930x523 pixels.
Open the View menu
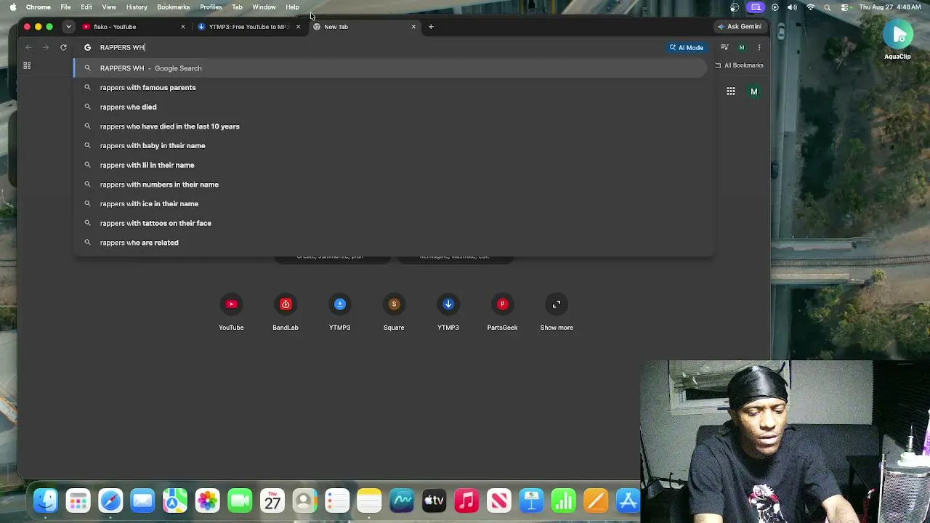coord(109,7)
